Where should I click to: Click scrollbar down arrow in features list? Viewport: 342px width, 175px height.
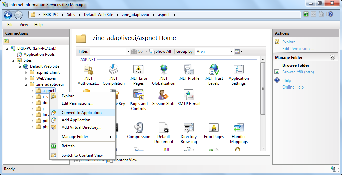point(263,148)
